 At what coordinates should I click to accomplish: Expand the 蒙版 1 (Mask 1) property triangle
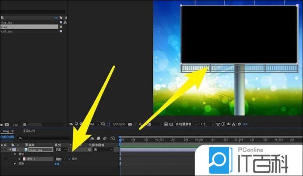[x=19, y=159]
